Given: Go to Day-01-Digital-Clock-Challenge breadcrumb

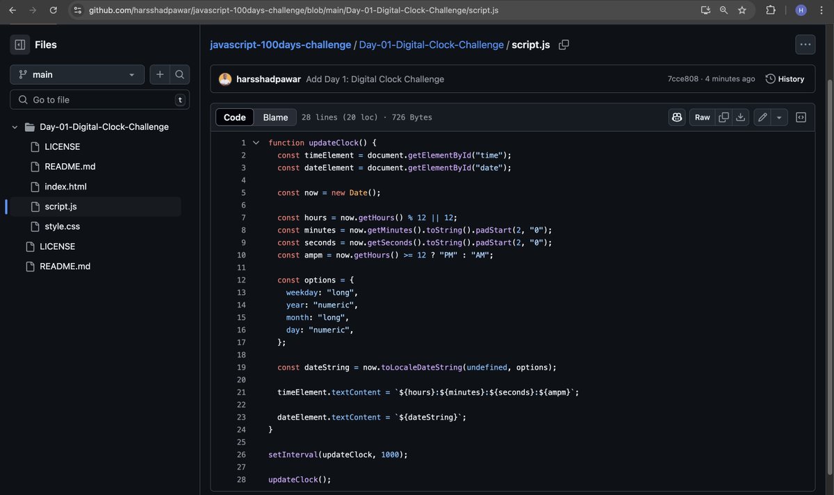Looking at the screenshot, I should click(x=431, y=44).
